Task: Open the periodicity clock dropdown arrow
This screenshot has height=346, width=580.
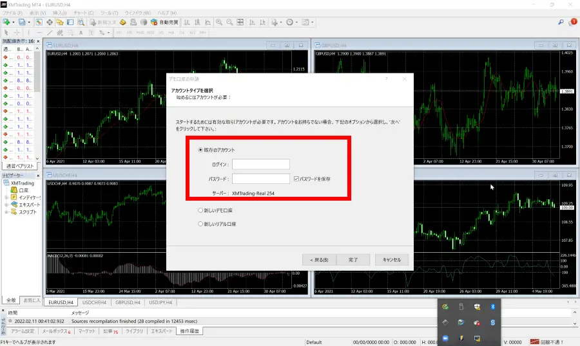Action: click(x=296, y=22)
